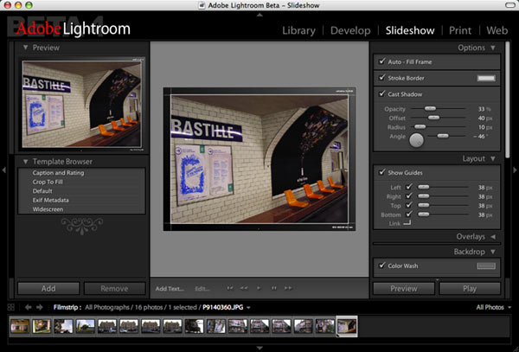Open the P9140360.JPG filmstrip dropdown

248,308
